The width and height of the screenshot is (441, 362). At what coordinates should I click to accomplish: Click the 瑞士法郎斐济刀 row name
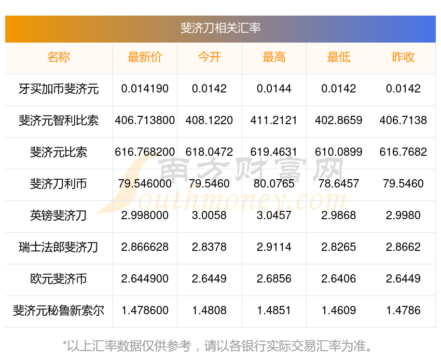(59, 247)
